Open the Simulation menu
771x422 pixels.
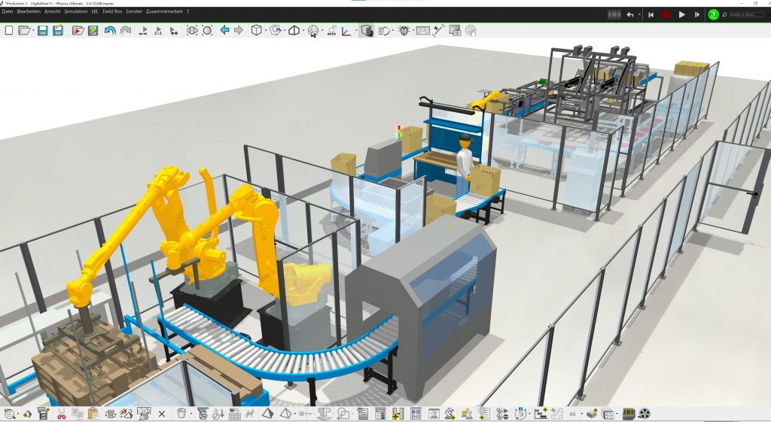[x=75, y=12]
